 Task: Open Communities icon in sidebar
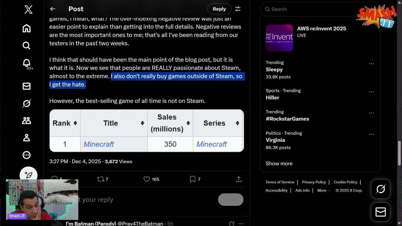[x=27, y=121]
